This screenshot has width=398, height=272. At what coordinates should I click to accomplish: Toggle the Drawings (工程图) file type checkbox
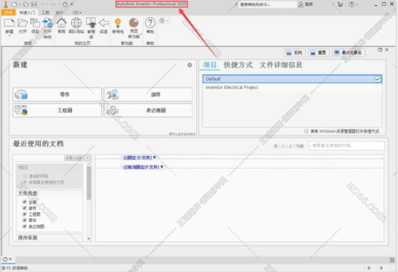(x=24, y=214)
